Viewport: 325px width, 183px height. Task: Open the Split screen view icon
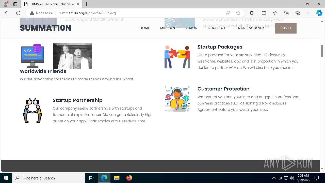(264, 13)
